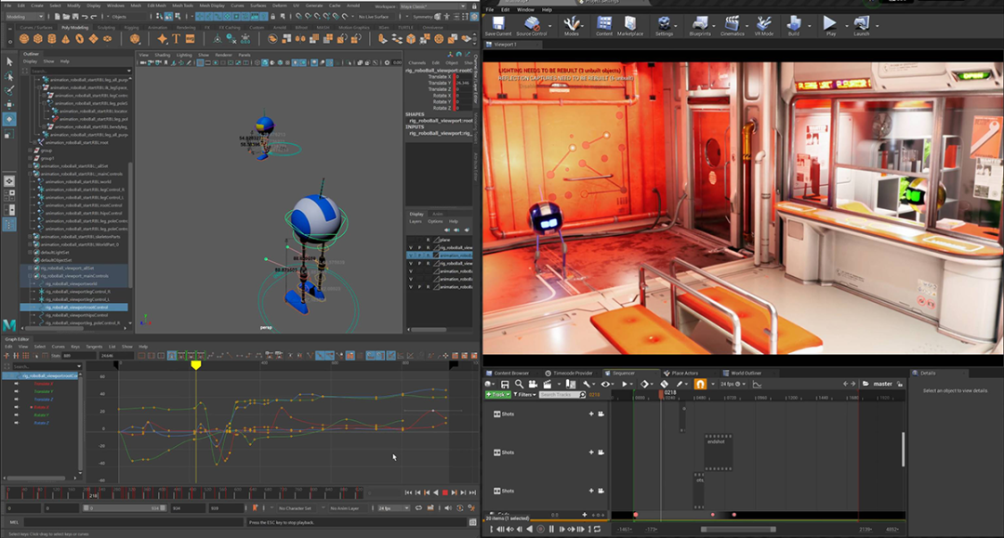
Task: Open Blueprints from the Unreal toolbar
Action: [699, 23]
